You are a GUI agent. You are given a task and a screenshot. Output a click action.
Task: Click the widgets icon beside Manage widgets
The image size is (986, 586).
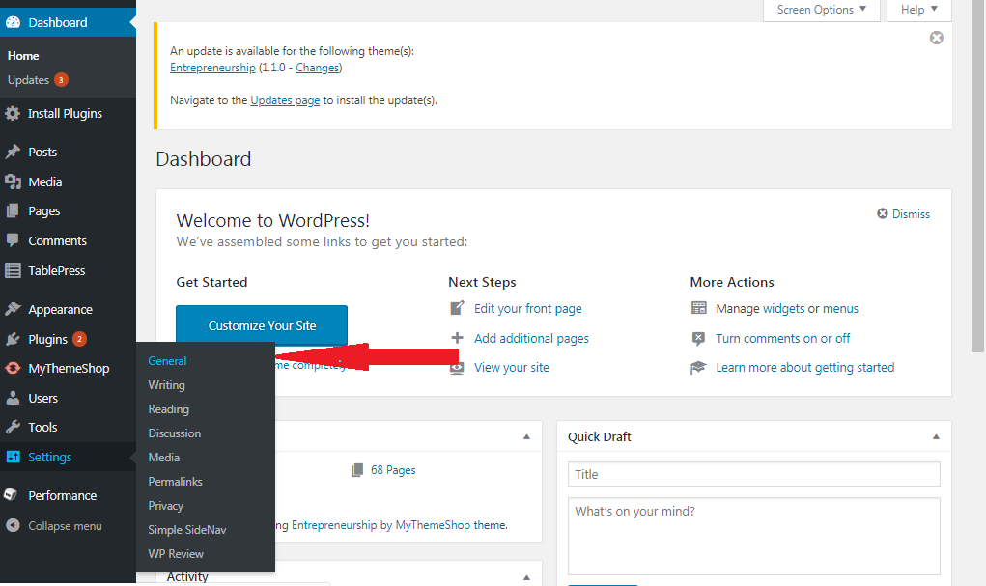click(698, 308)
